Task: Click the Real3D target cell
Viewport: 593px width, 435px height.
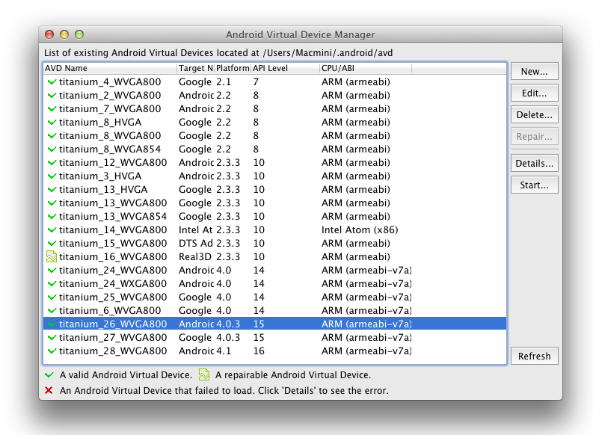Action: (195, 256)
